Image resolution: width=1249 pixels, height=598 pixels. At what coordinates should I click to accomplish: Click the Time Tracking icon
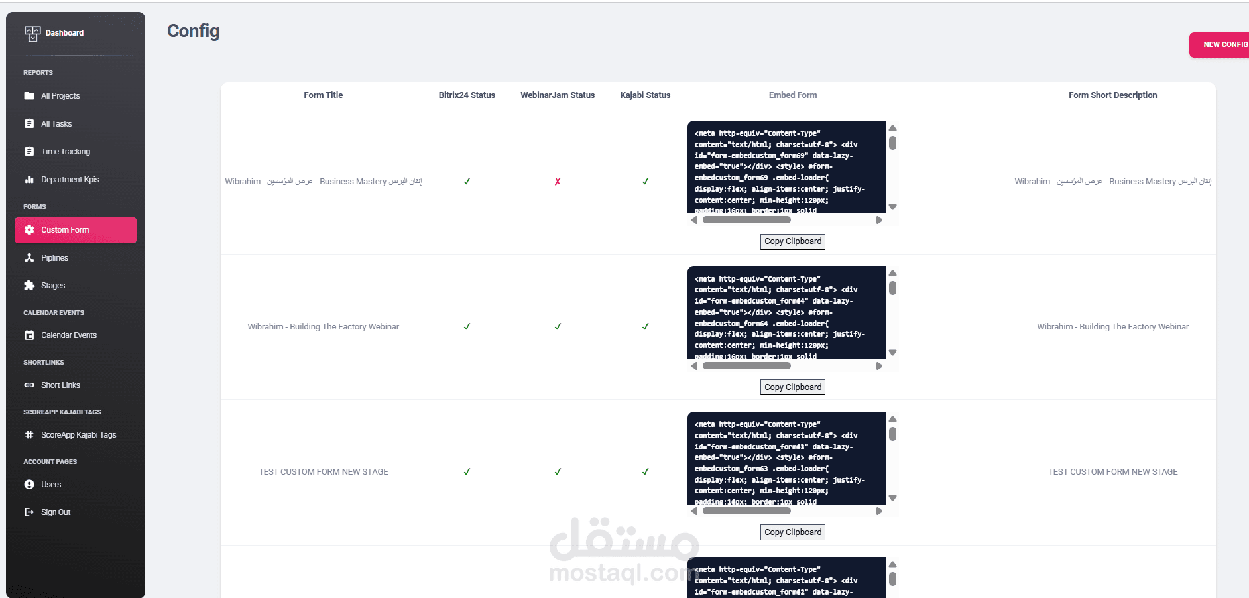[29, 152]
